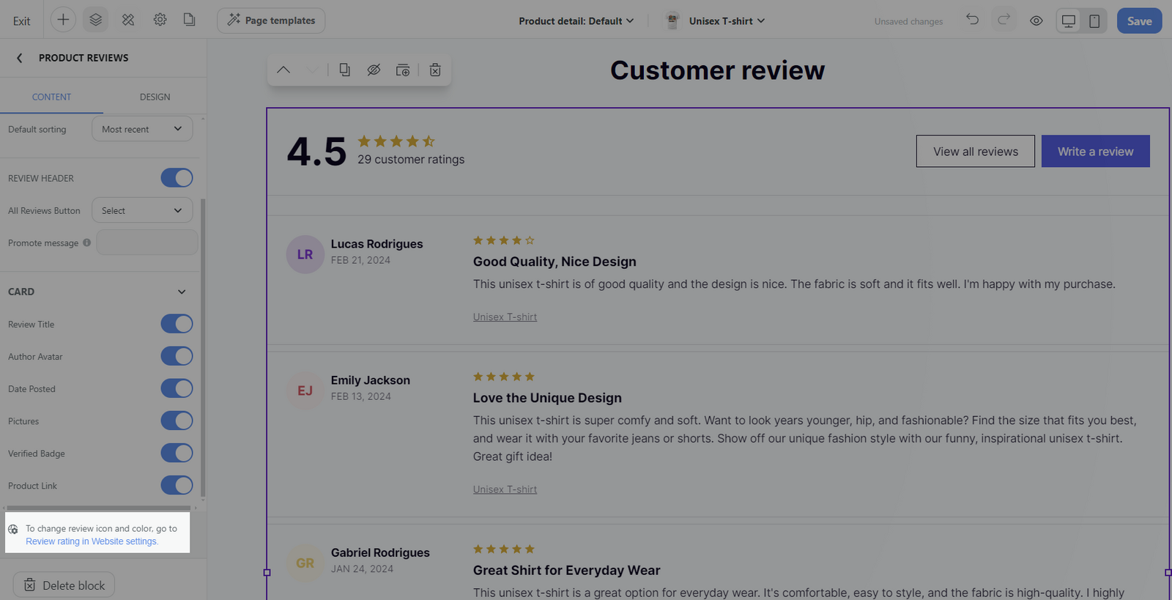Delete block via floating toolbar trash icon

[435, 70]
